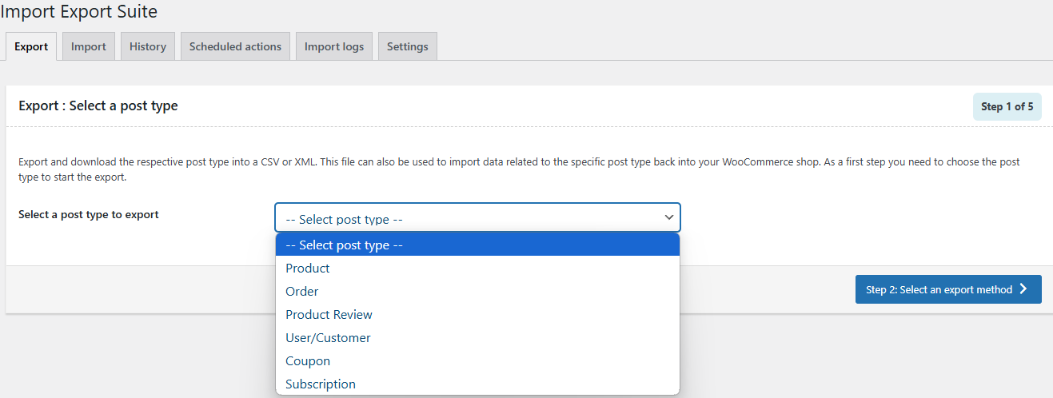Choose Coupon from the list
The height and width of the screenshot is (398, 1053).
pyautogui.click(x=477, y=361)
